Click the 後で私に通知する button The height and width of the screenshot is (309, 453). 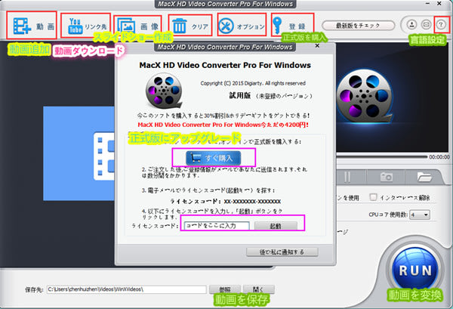coord(282,252)
